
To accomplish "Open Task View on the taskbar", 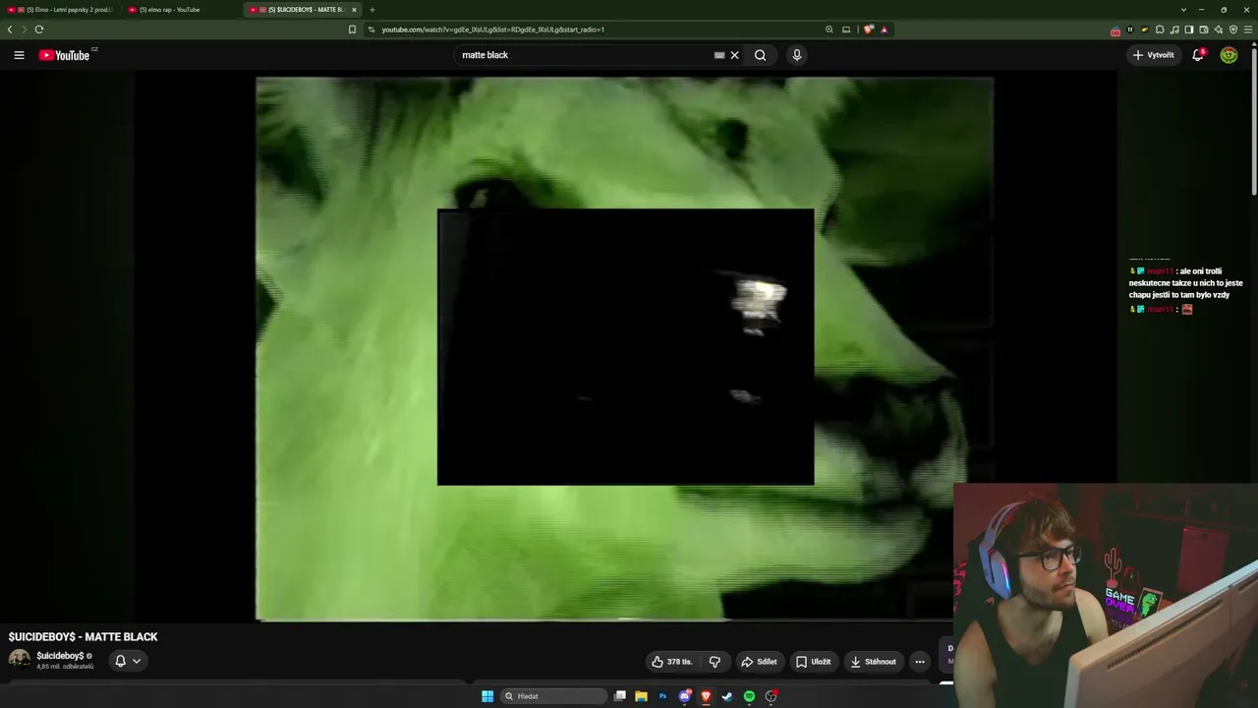I will pyautogui.click(x=620, y=696).
